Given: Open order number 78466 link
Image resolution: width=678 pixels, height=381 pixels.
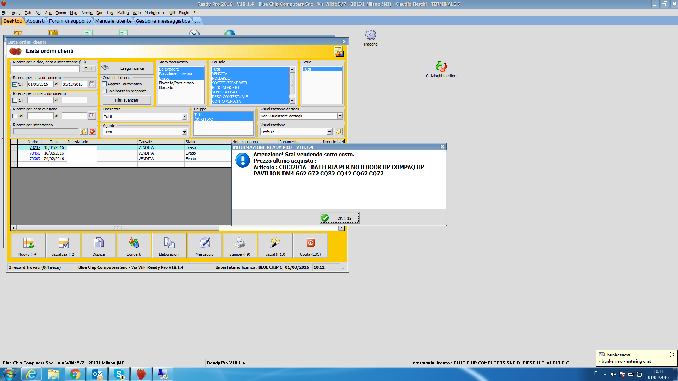Looking at the screenshot, I should pyautogui.click(x=35, y=153).
